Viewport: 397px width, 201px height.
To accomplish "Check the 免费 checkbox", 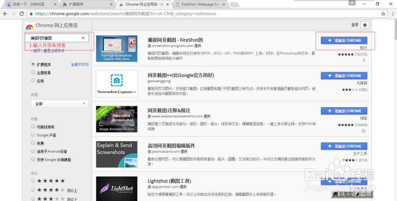I will click(x=33, y=143).
